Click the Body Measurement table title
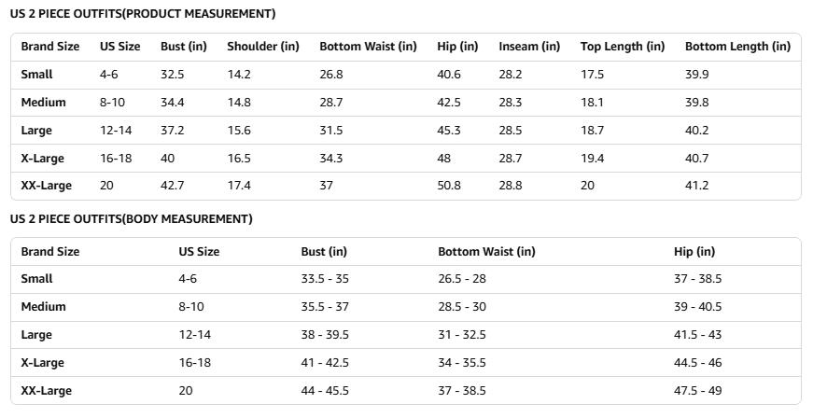 click(x=132, y=219)
